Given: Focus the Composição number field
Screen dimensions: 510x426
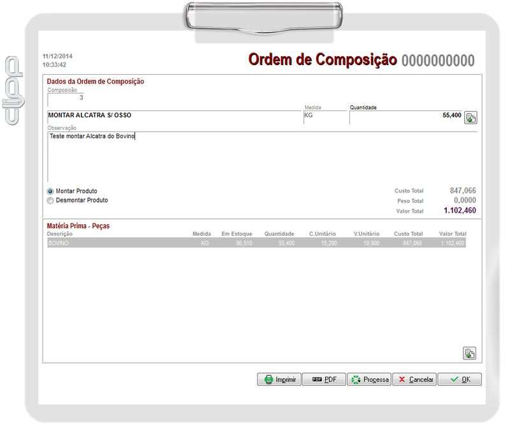Looking at the screenshot, I should point(66,98).
